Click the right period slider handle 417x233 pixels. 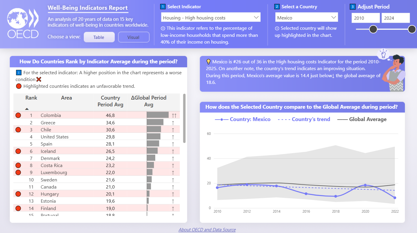pos(412,29)
